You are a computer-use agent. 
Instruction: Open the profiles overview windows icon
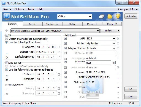tap(101, 17)
